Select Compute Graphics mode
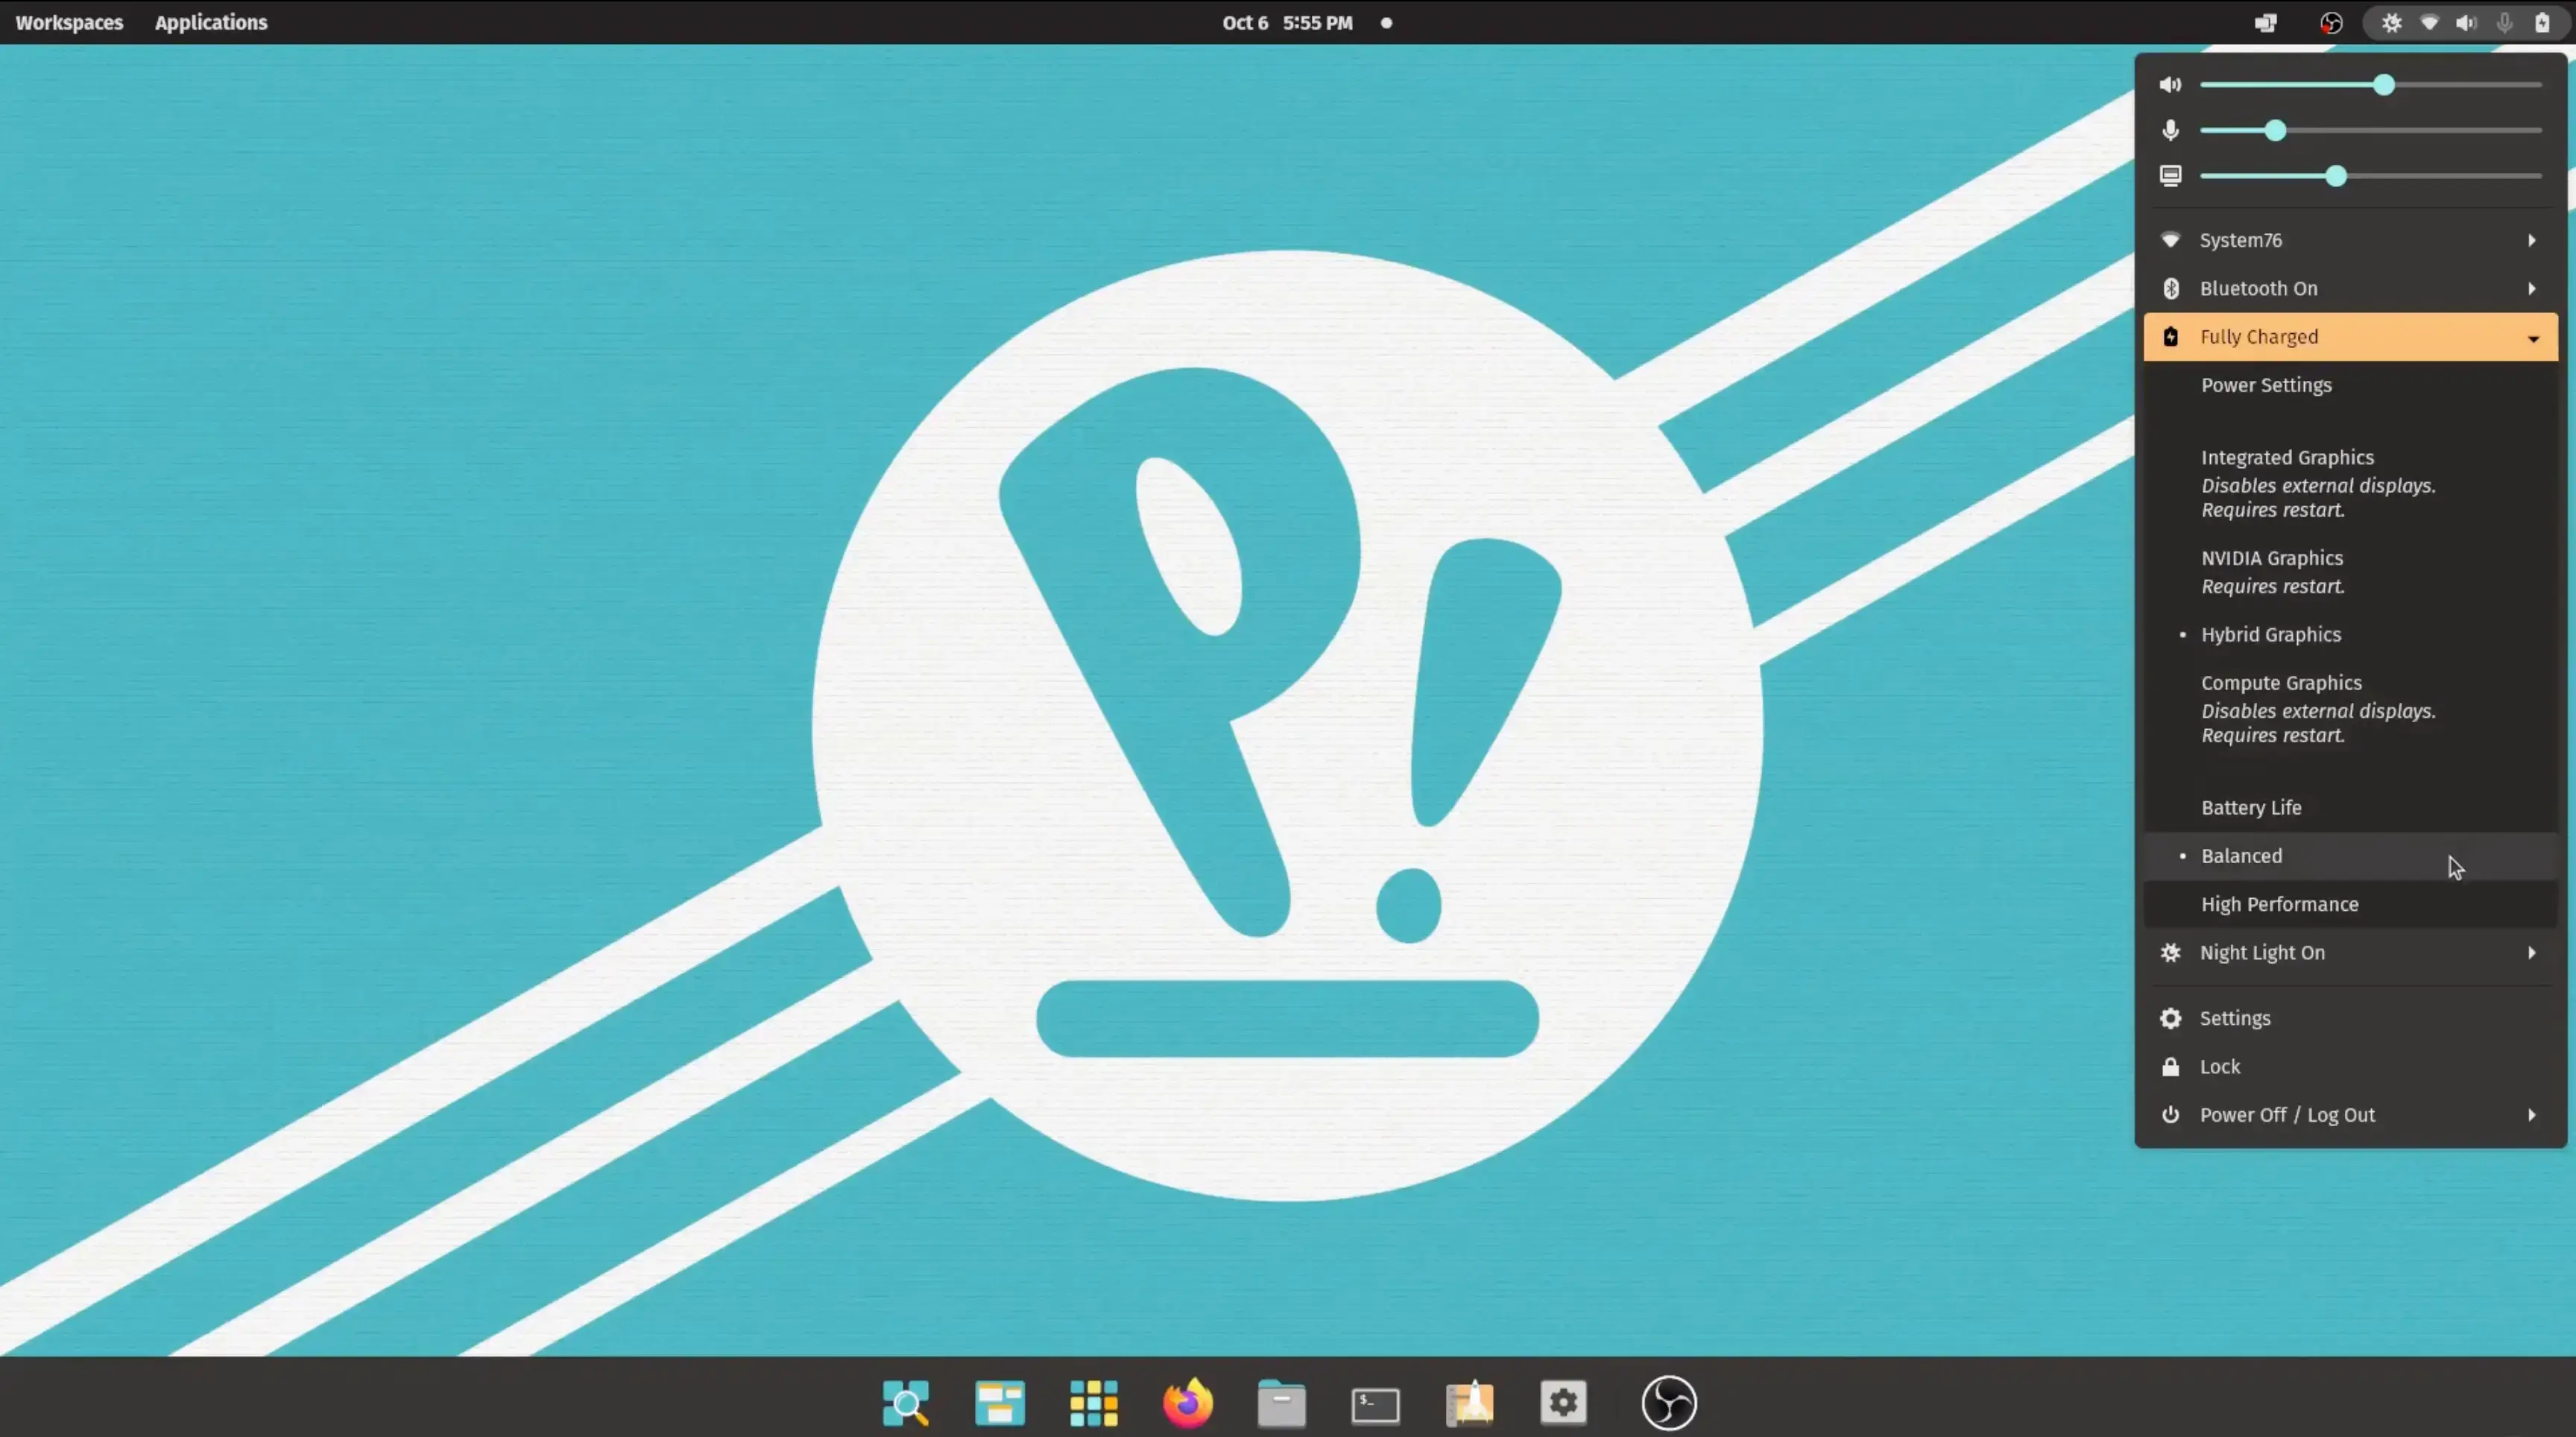The image size is (2576, 1437). click(x=2350, y=708)
